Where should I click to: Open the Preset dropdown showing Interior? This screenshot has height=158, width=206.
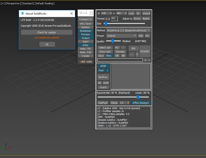(121, 36)
